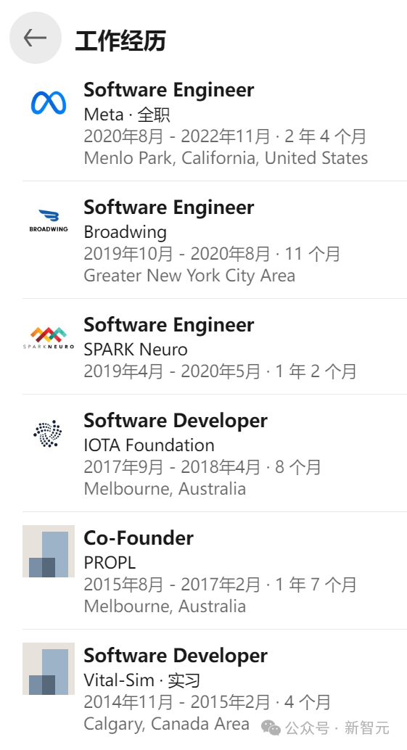Open the Meta company logo

coord(49,103)
